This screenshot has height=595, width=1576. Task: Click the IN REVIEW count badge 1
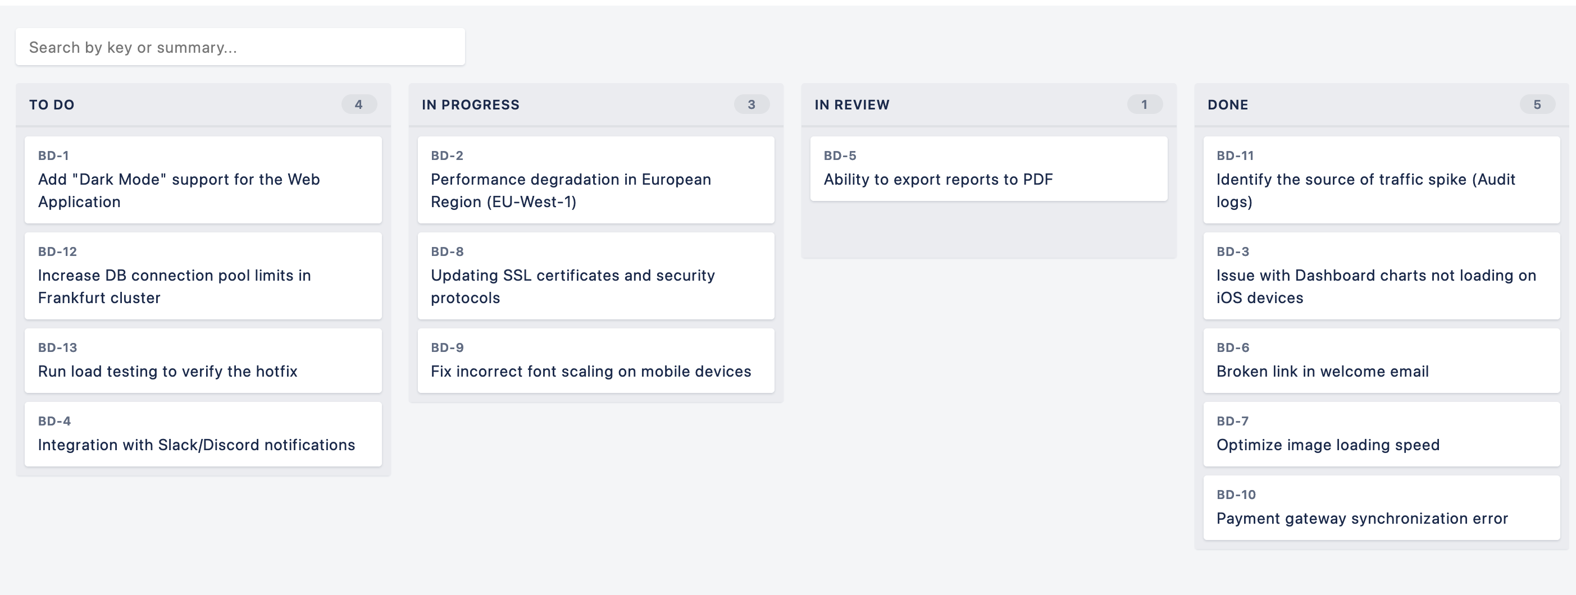1145,104
